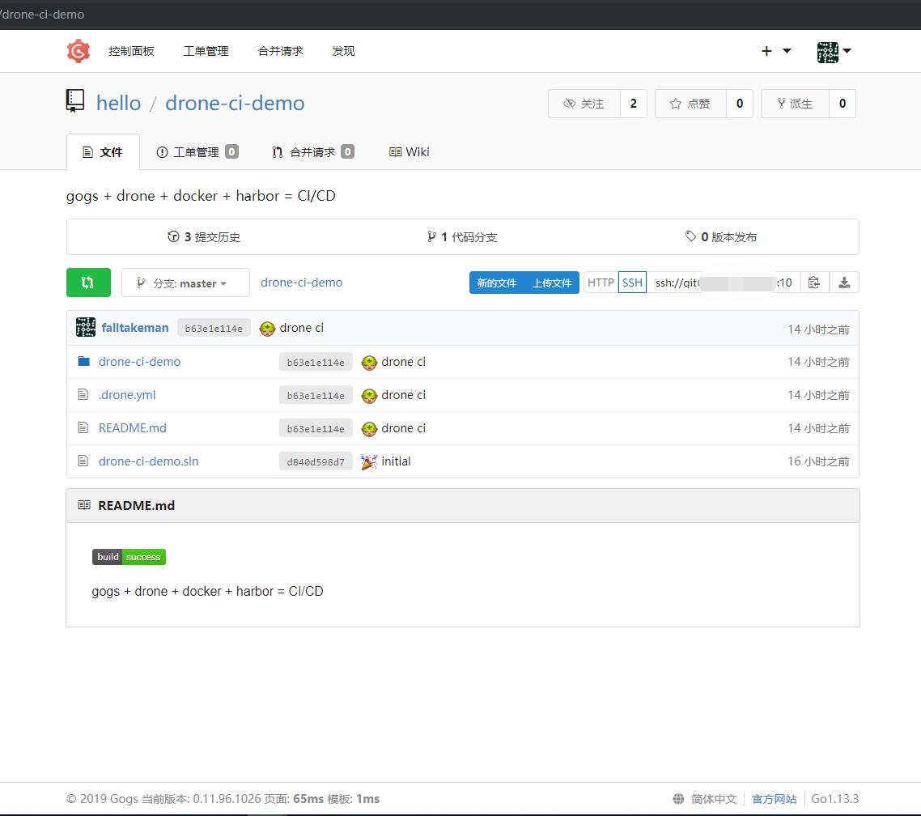The height and width of the screenshot is (816, 921).
Task: Click 上传文件 upload button
Action: pyautogui.click(x=551, y=283)
